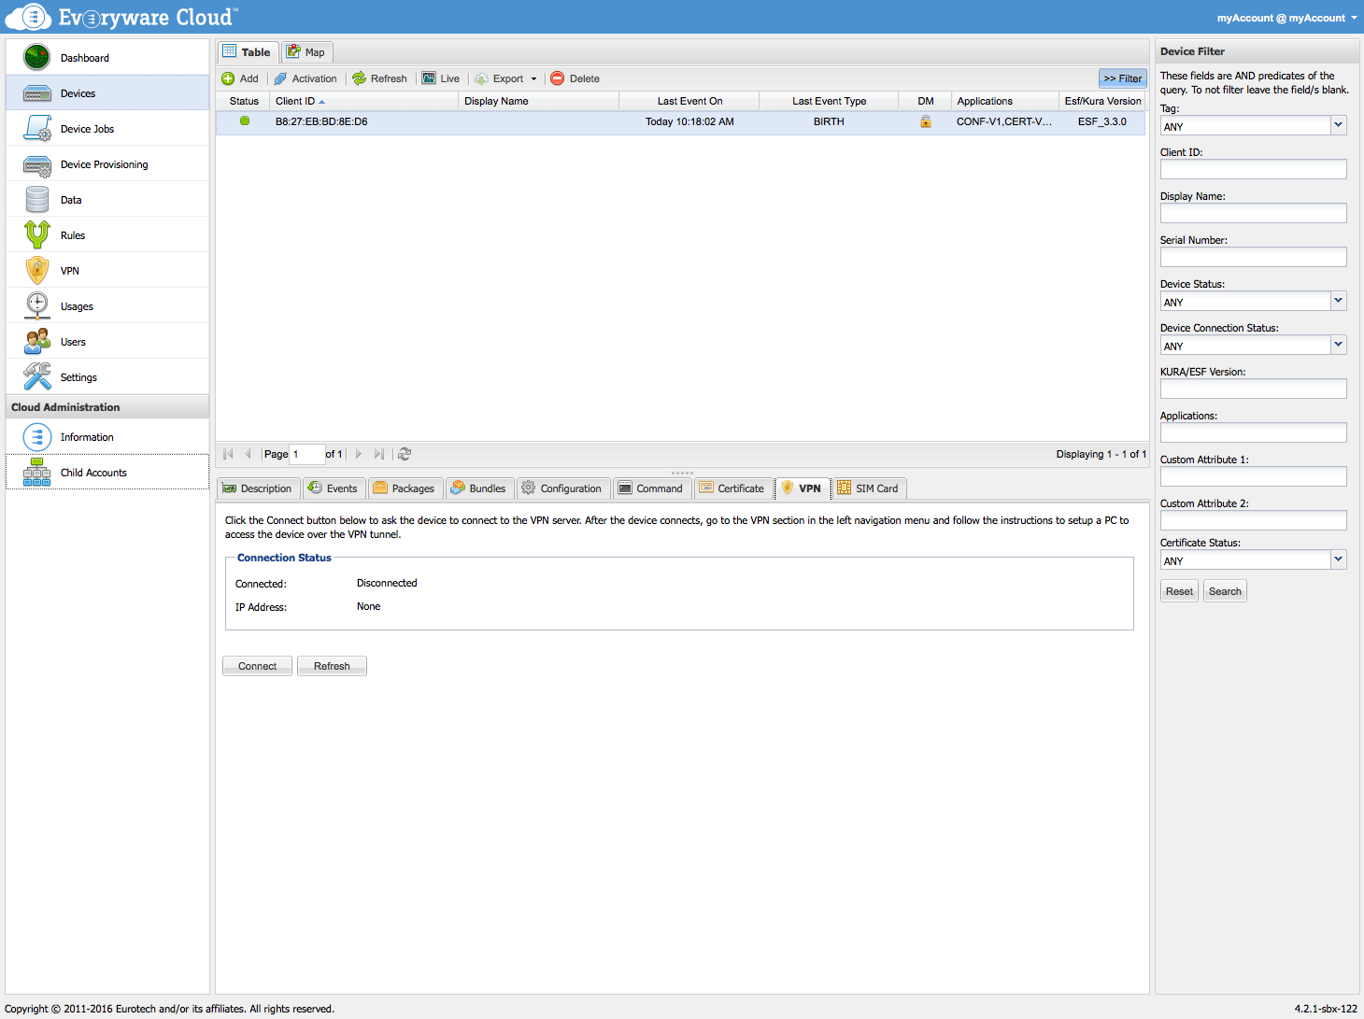The width and height of the screenshot is (1364, 1019).
Task: Sort by Last Event On column header
Action: (689, 101)
